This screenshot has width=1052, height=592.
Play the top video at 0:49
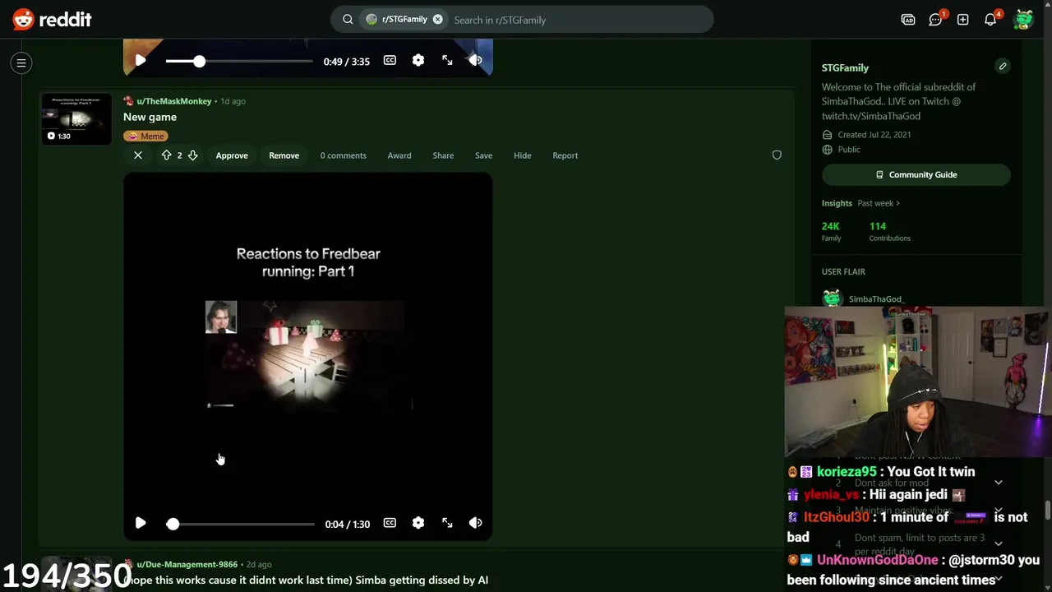(x=141, y=61)
